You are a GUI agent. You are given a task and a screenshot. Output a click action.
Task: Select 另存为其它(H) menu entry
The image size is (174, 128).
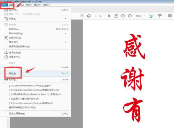[35, 33]
